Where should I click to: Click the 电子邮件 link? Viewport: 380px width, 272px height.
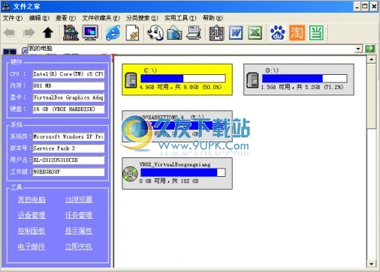pos(32,247)
